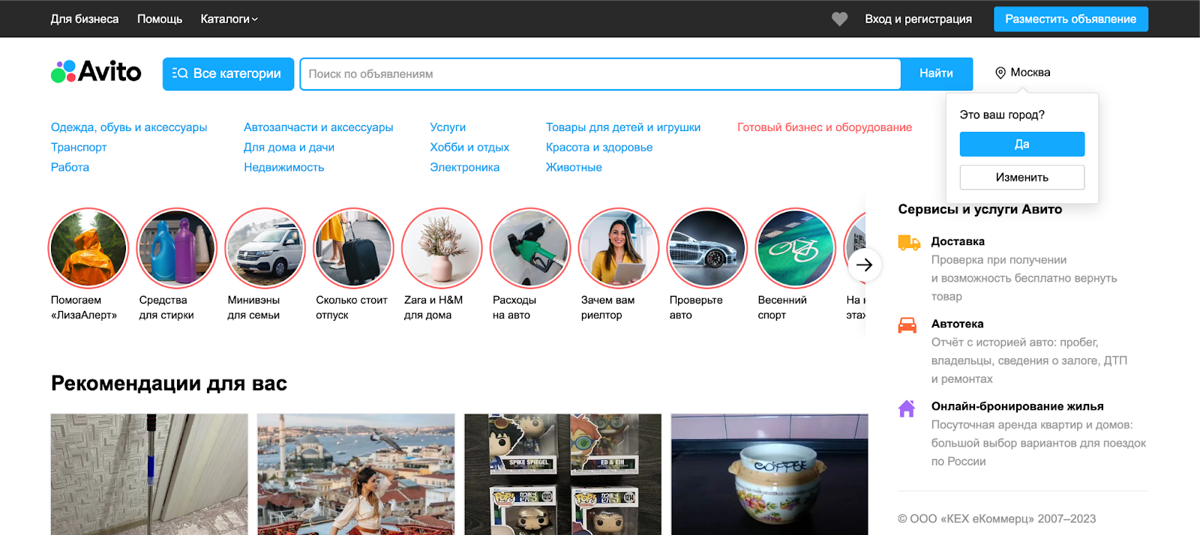Advance stories with the right arrow button

(x=864, y=265)
